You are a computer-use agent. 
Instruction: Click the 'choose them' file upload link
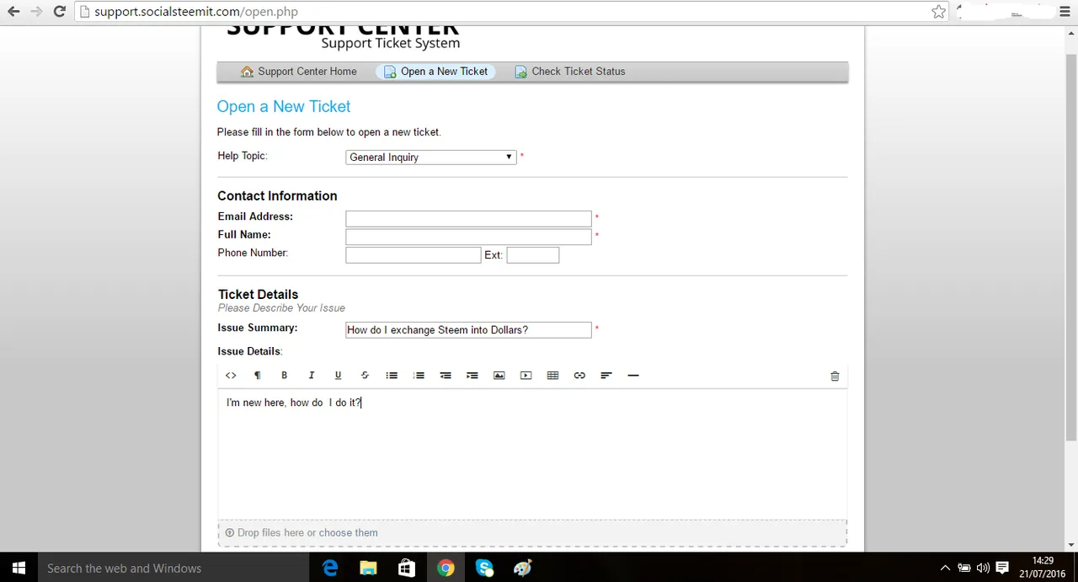[x=348, y=533]
